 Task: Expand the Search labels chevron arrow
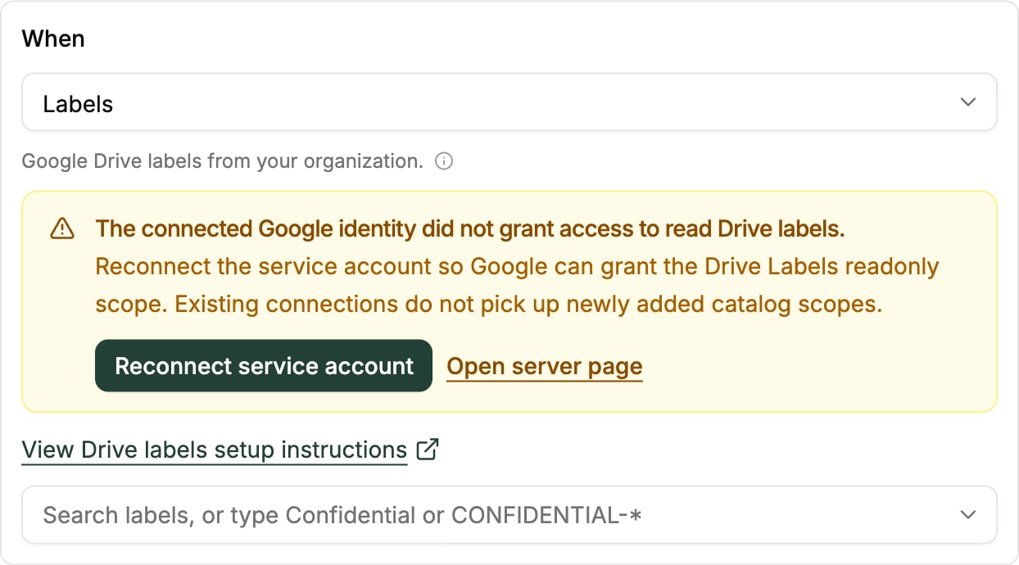[x=968, y=515]
